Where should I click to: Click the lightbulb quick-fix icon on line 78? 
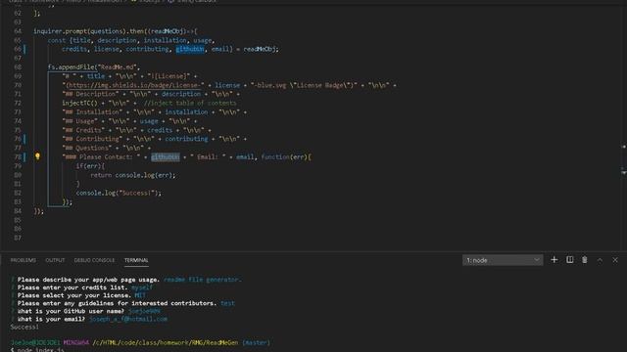pos(37,156)
